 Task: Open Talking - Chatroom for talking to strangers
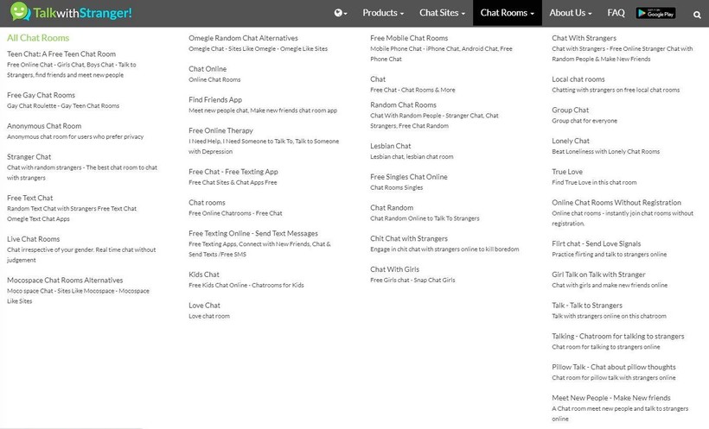[x=617, y=336]
